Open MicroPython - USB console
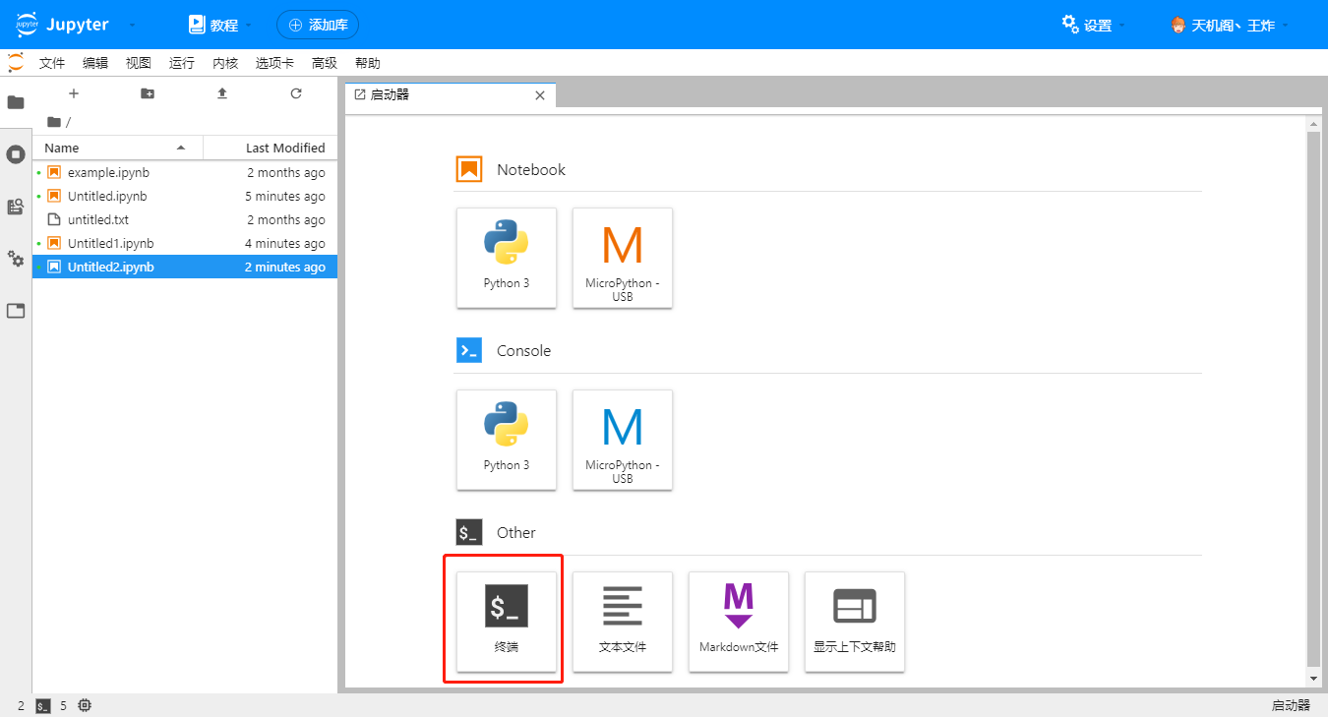 pos(623,439)
